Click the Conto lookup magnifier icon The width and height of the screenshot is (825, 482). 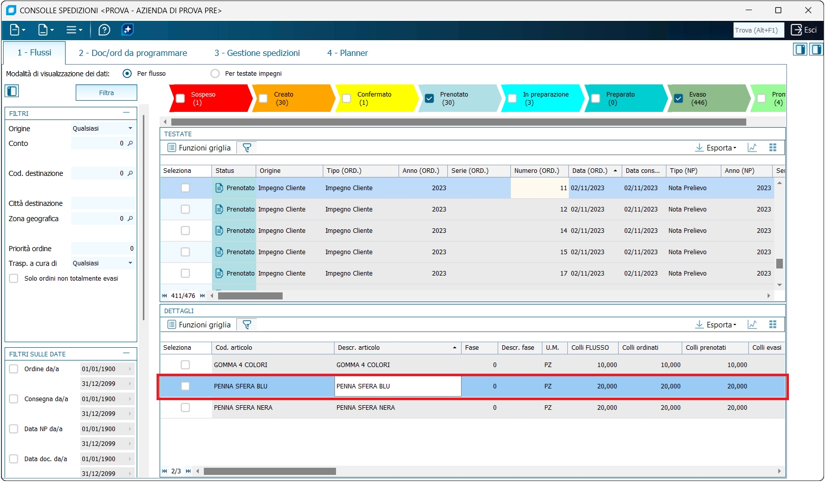tap(130, 144)
